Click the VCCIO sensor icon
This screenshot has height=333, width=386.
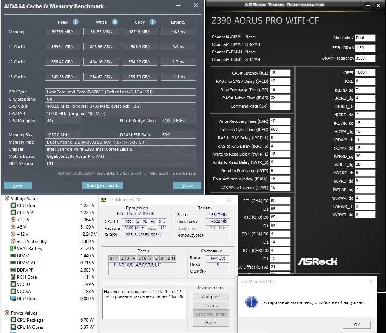click(13, 284)
